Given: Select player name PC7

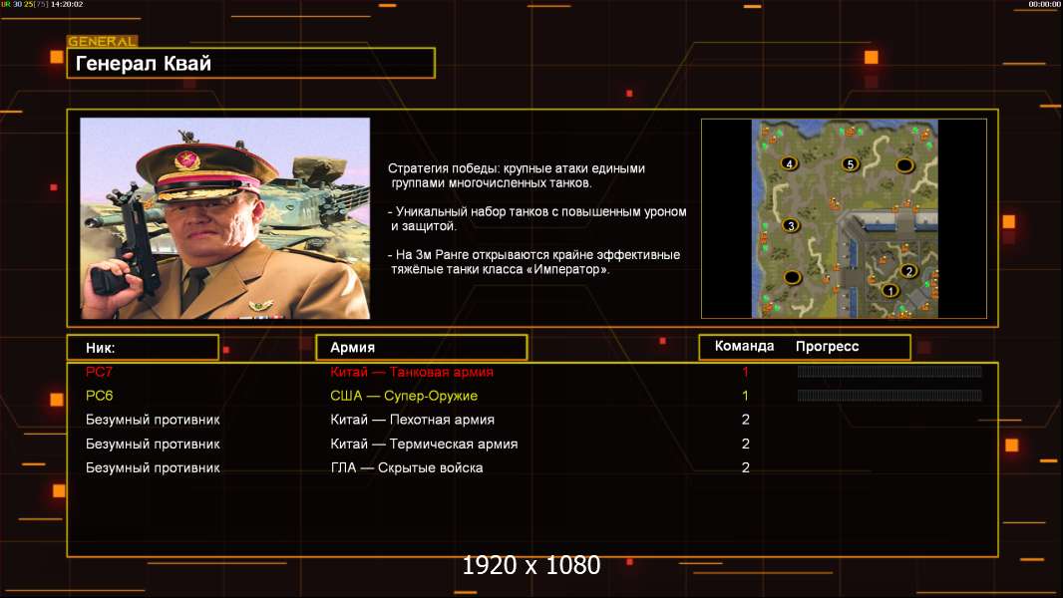Looking at the screenshot, I should [99, 372].
